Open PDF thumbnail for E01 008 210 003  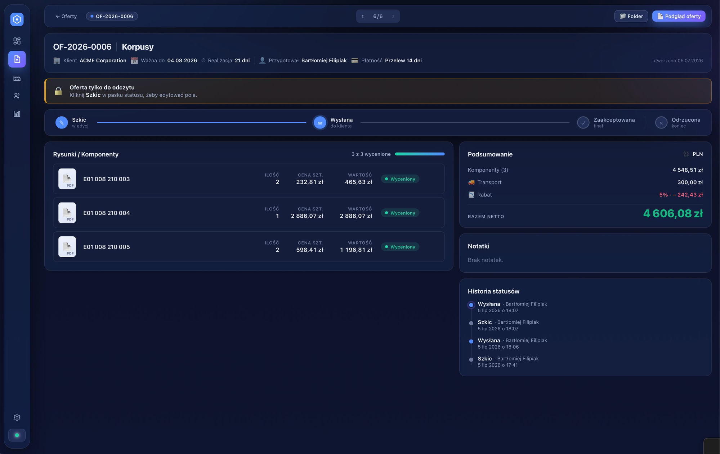(67, 179)
